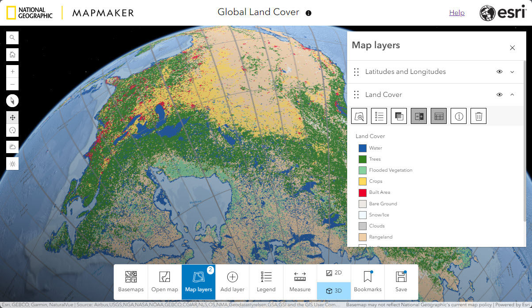Close the Map layers panel

513,48
